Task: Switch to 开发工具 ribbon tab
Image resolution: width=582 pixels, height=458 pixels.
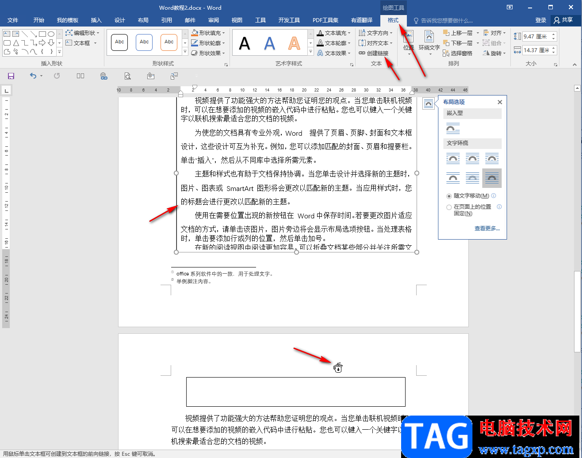Action: [x=289, y=20]
